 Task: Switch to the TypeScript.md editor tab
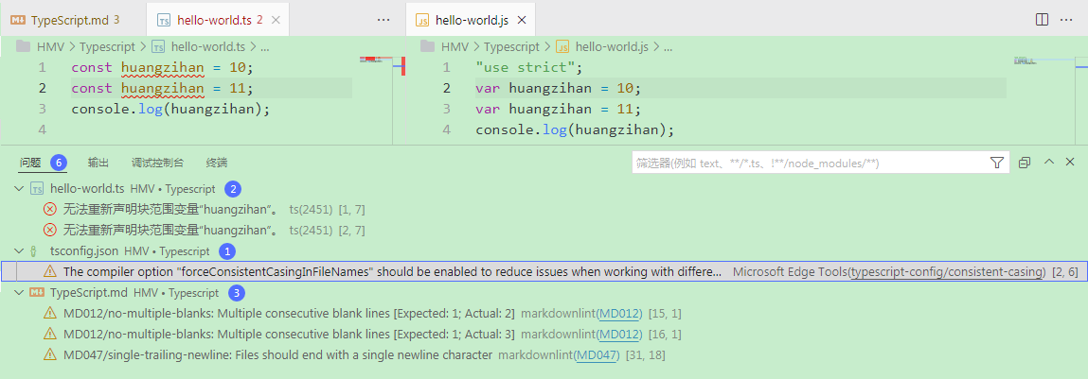70,20
